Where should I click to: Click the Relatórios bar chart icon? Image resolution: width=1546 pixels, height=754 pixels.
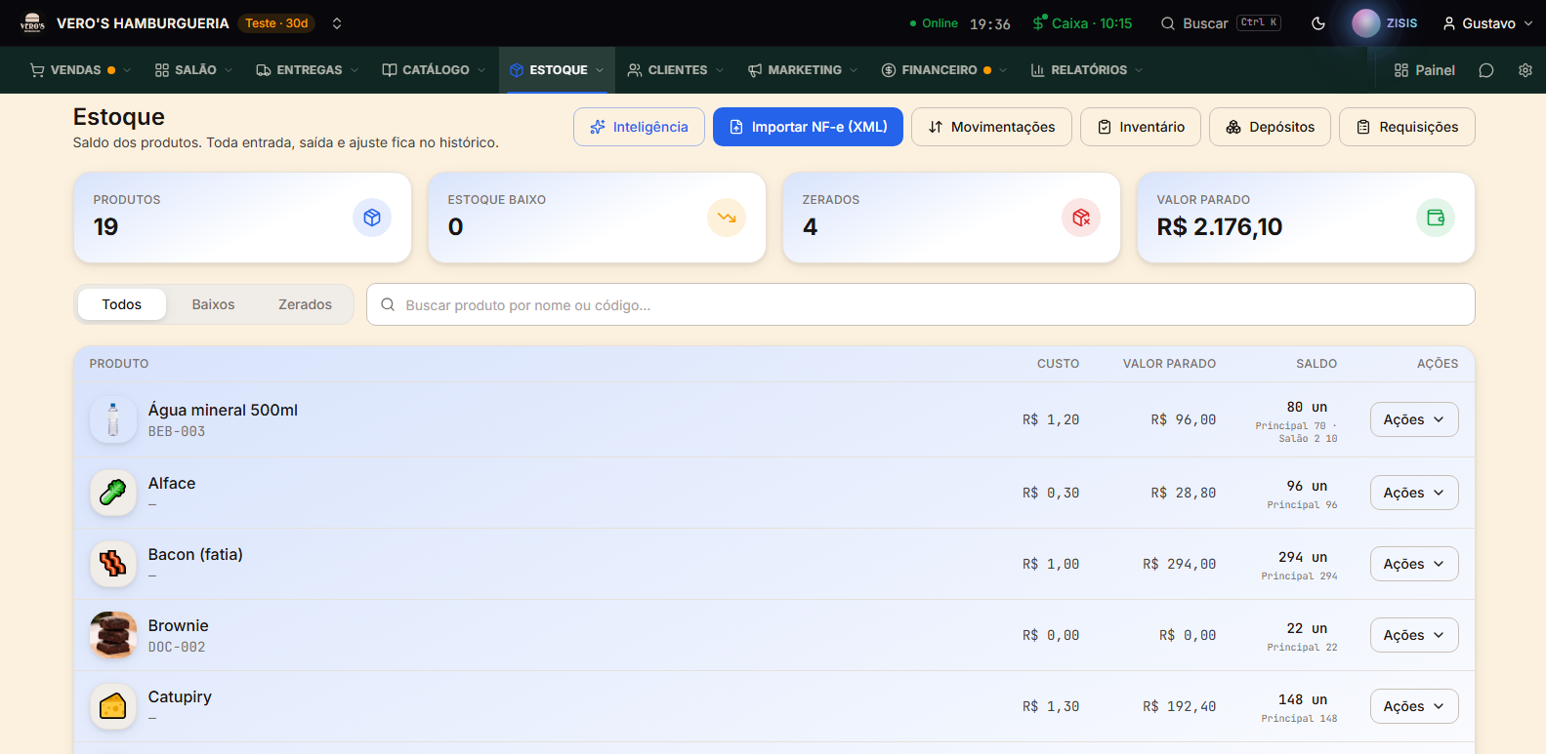[x=1038, y=70]
